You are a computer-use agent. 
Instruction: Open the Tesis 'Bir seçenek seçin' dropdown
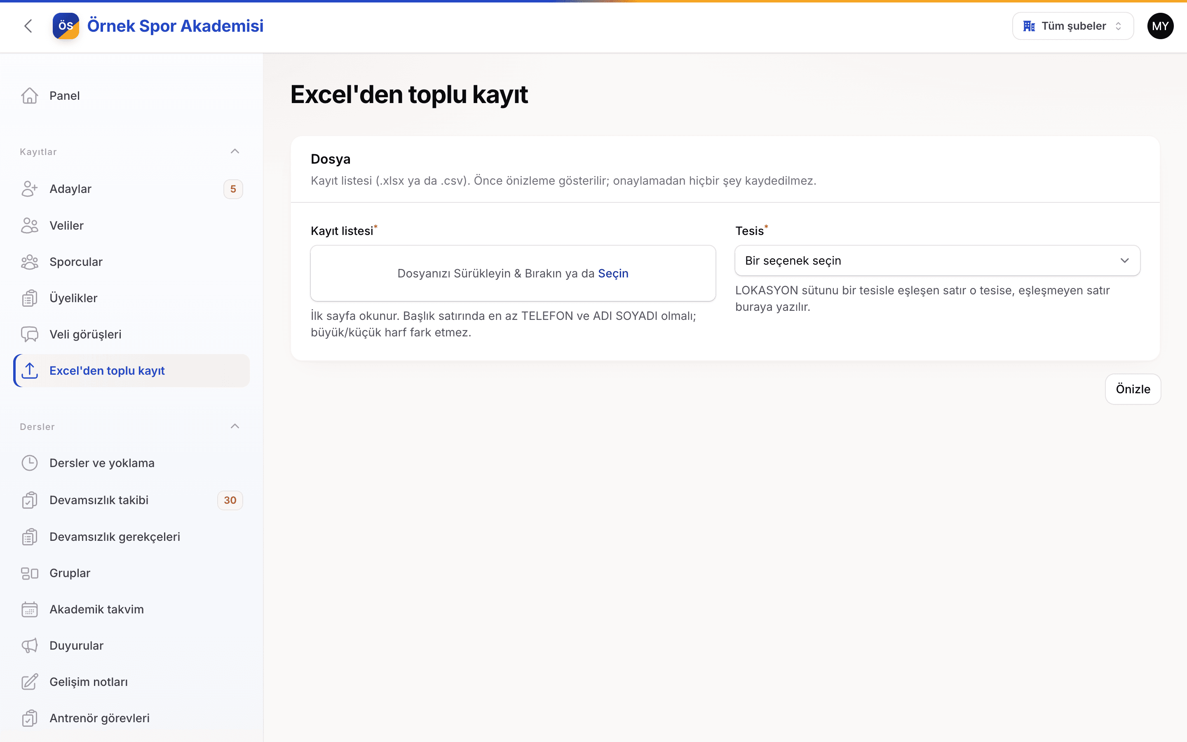tap(937, 261)
